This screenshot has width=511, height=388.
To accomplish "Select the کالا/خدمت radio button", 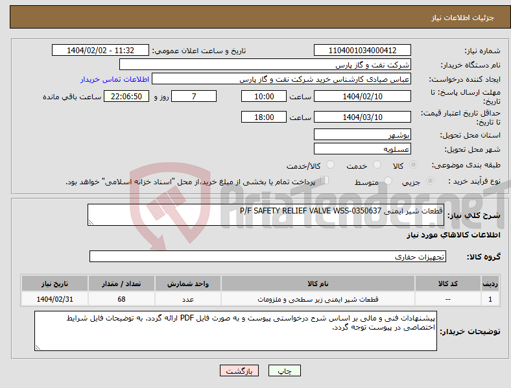I will click(x=330, y=165).
